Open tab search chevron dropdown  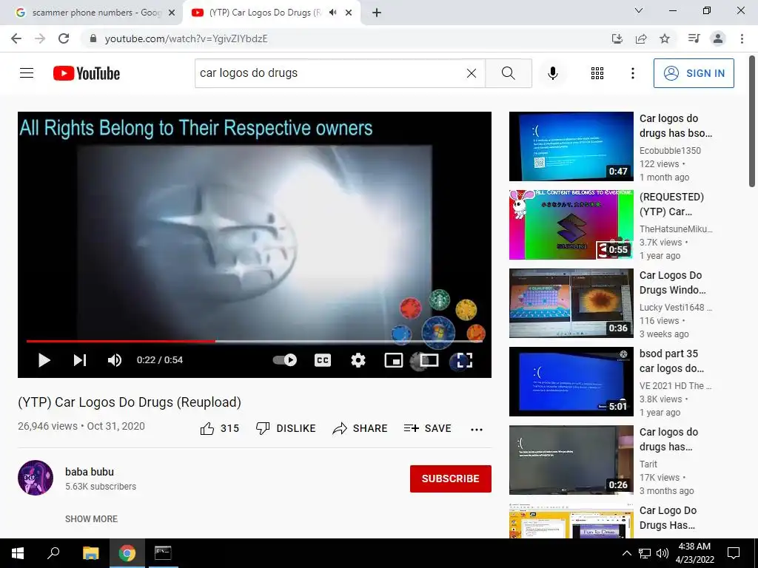tap(638, 10)
